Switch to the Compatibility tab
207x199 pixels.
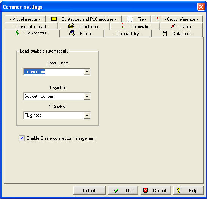(128, 34)
